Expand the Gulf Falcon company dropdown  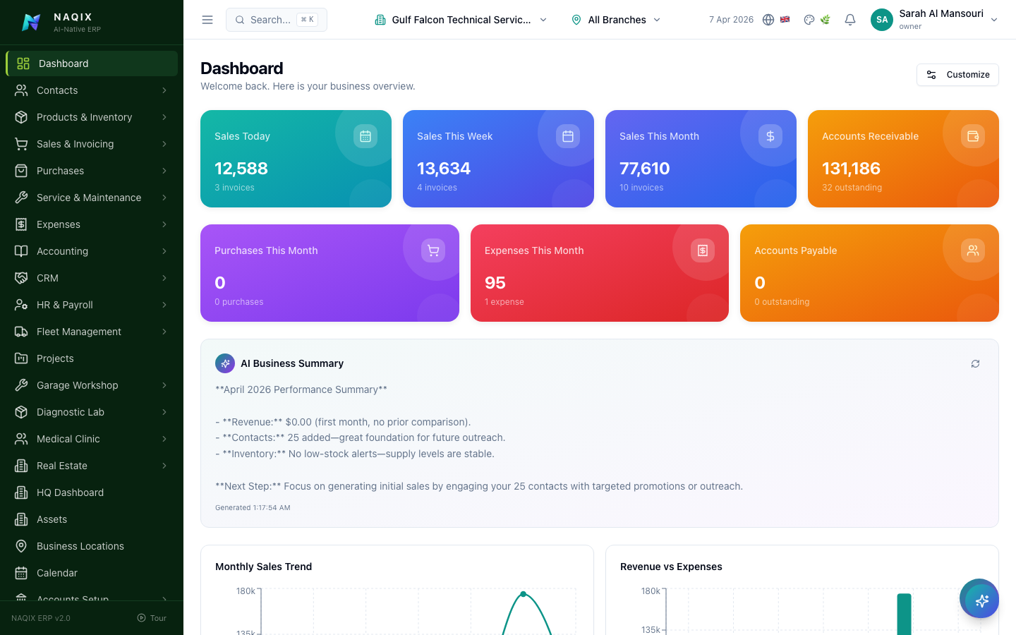(461, 19)
